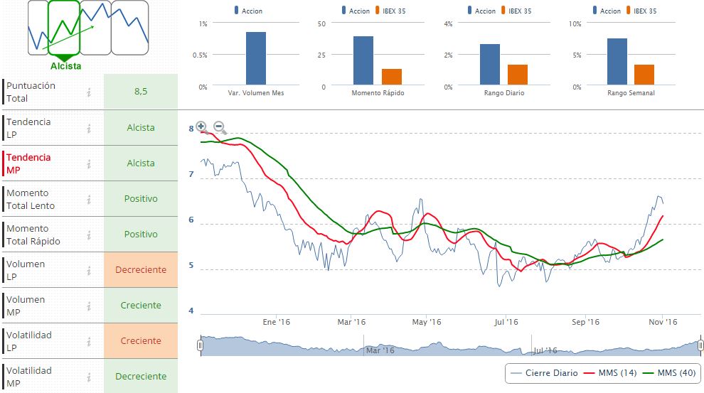Select the Puntuación Total row label
704x393 pixels.
pyautogui.click(x=31, y=92)
